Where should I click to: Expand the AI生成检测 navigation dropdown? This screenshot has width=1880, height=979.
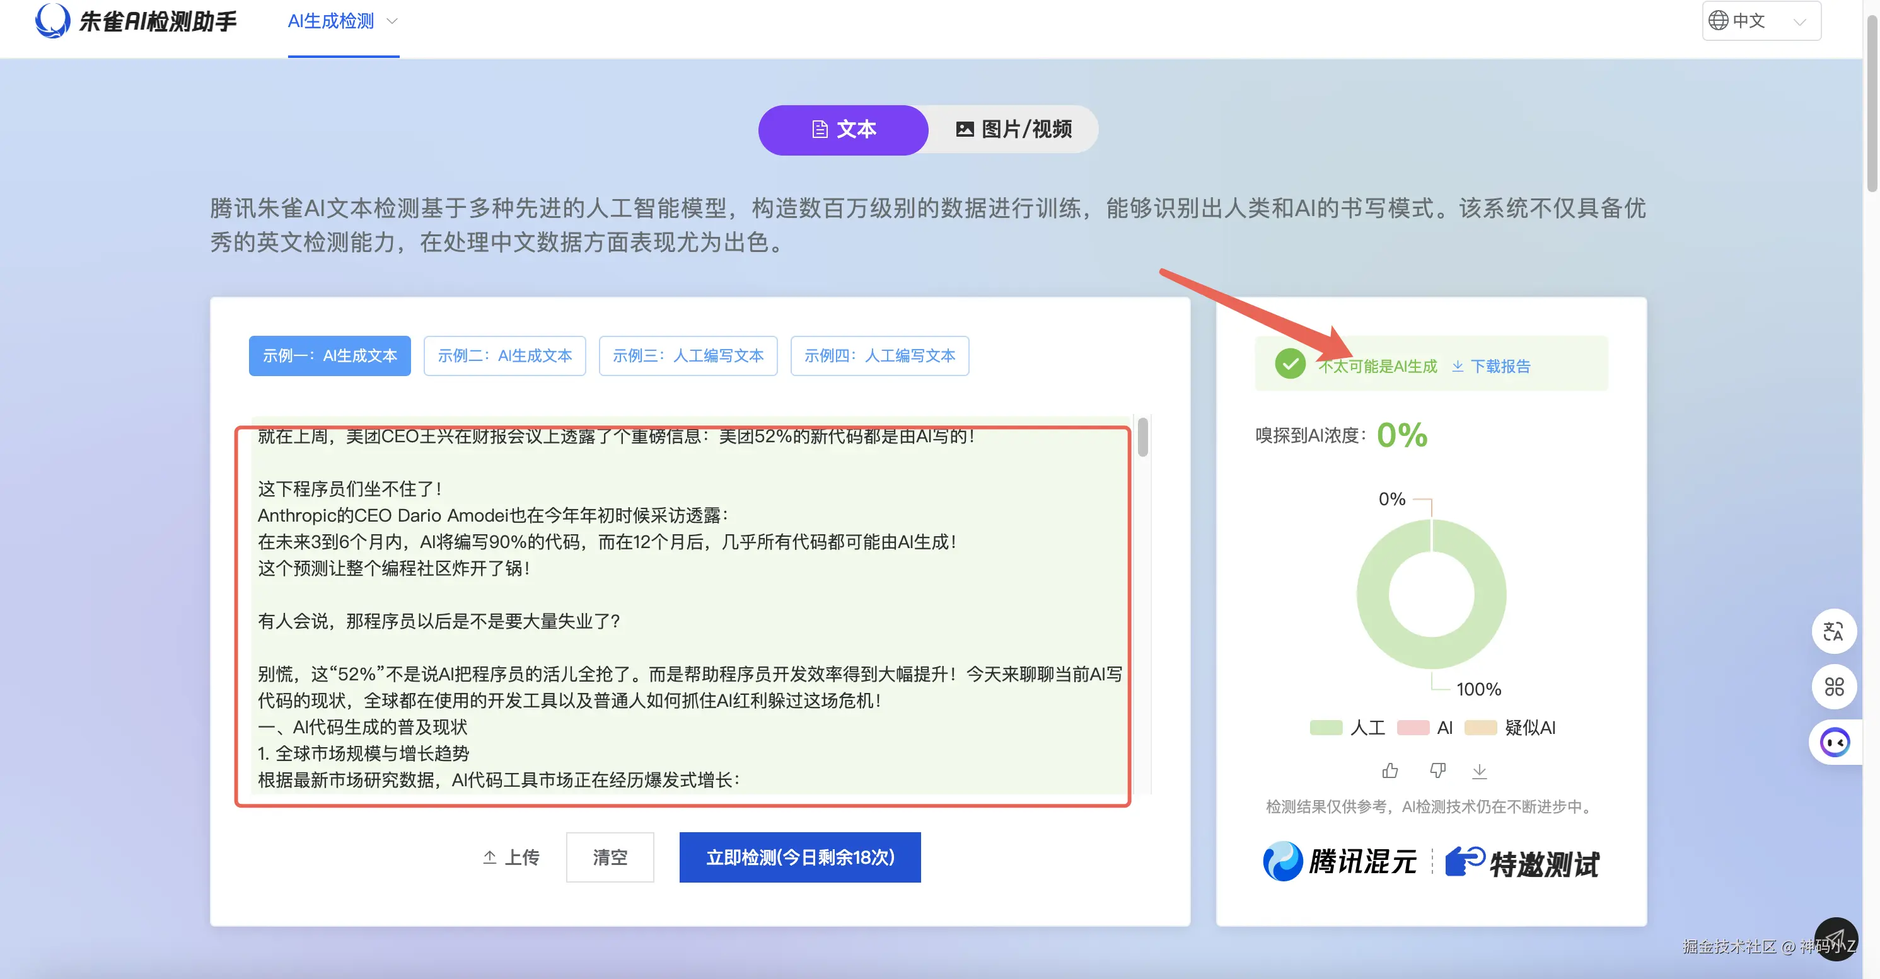tap(342, 21)
